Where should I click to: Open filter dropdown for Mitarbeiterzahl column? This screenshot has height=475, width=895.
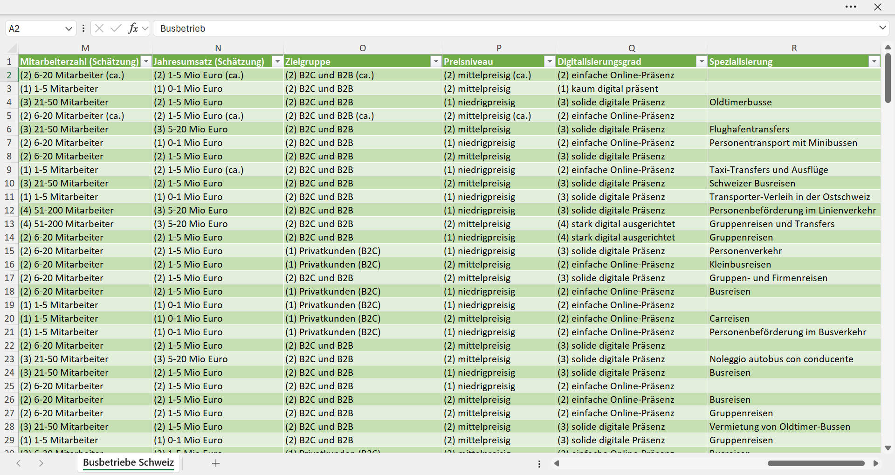click(x=146, y=62)
